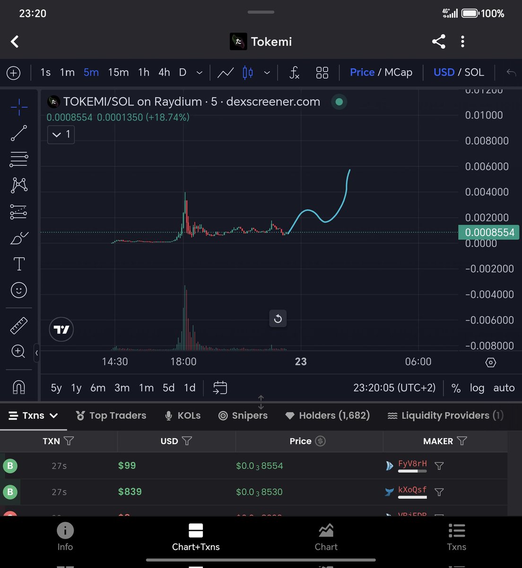Toggle log scale mode
The height and width of the screenshot is (568, 522).
coord(477,388)
